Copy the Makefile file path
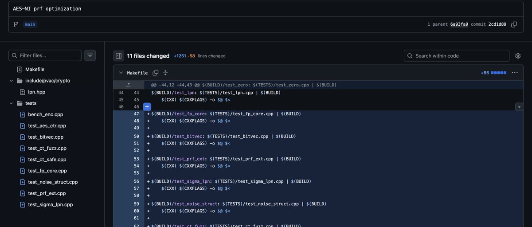Screen dimensions: 532x227 click(156, 73)
